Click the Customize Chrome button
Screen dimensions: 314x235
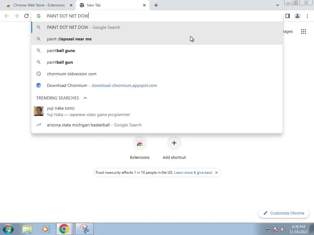tap(284, 213)
